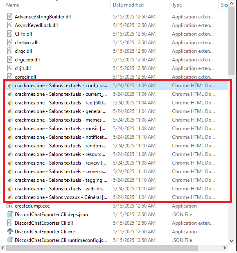Click the DiscordChatExporter.Cli.runtimeconfig.js... file icon
237x253 pixels.
(10, 240)
